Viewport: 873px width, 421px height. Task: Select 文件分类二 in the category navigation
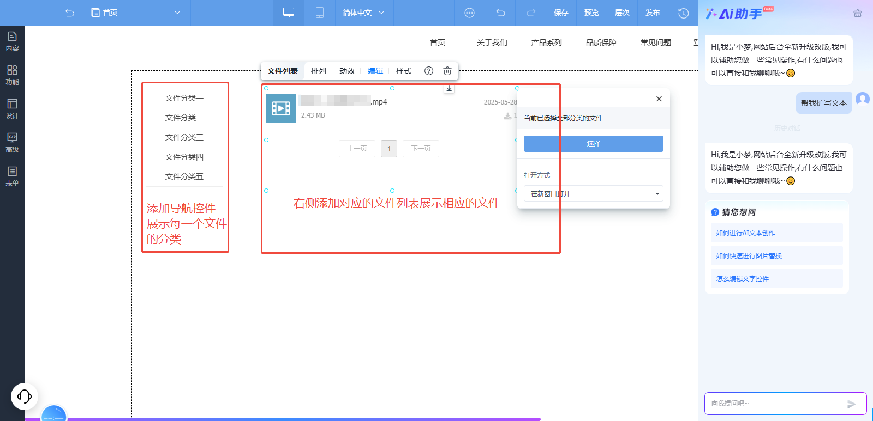184,118
